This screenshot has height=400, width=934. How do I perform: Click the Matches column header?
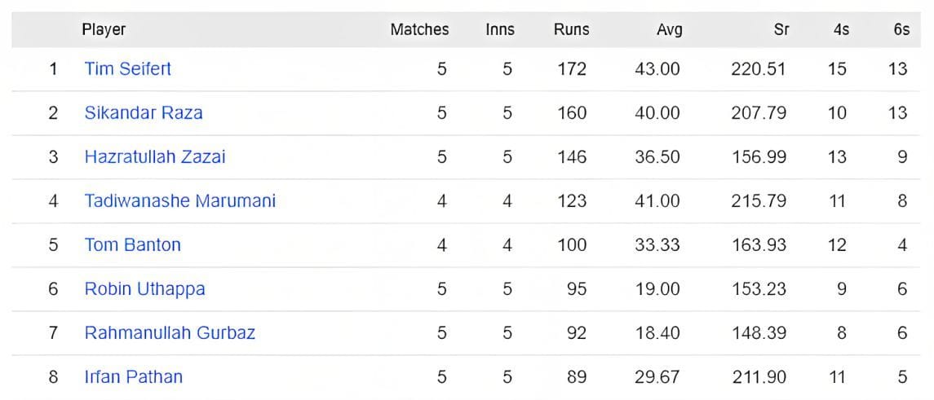click(419, 30)
